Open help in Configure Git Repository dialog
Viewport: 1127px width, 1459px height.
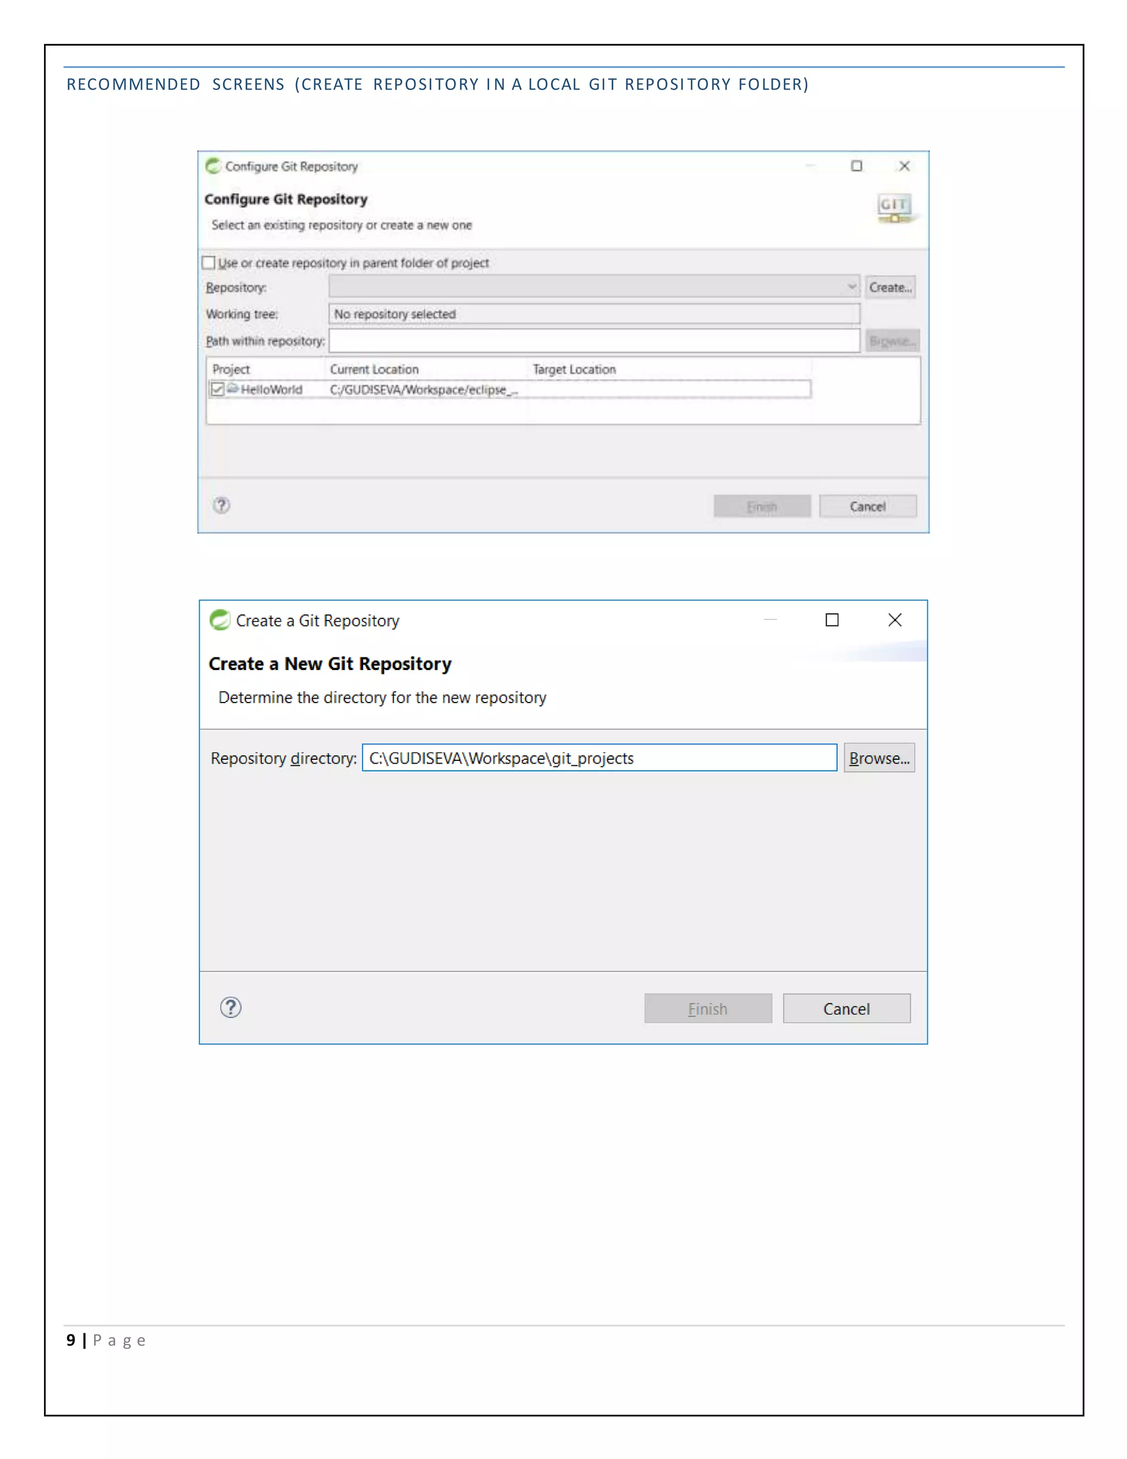pyautogui.click(x=222, y=505)
